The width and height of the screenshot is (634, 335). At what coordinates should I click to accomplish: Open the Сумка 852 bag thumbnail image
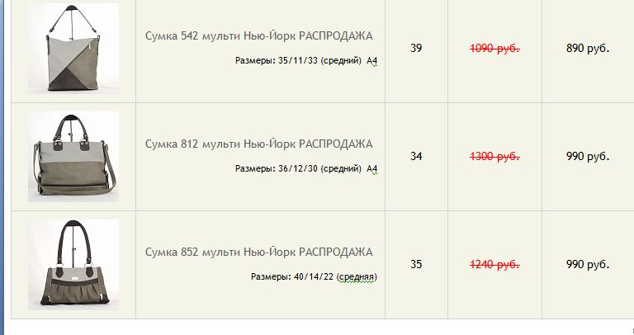[x=73, y=265]
